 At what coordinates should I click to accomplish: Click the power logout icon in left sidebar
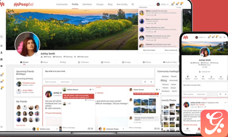(1, 127)
